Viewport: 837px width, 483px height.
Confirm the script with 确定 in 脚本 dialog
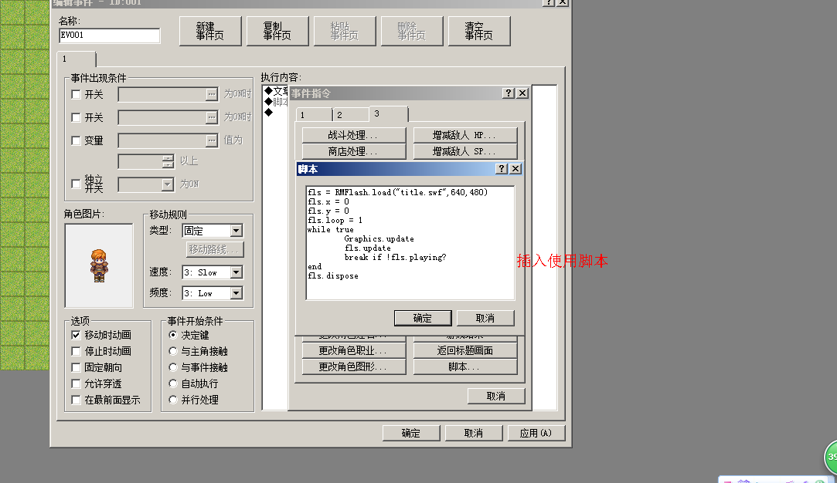point(423,318)
